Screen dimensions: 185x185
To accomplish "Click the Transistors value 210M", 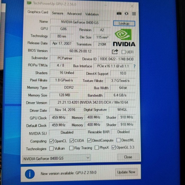I will pos(102,44).
